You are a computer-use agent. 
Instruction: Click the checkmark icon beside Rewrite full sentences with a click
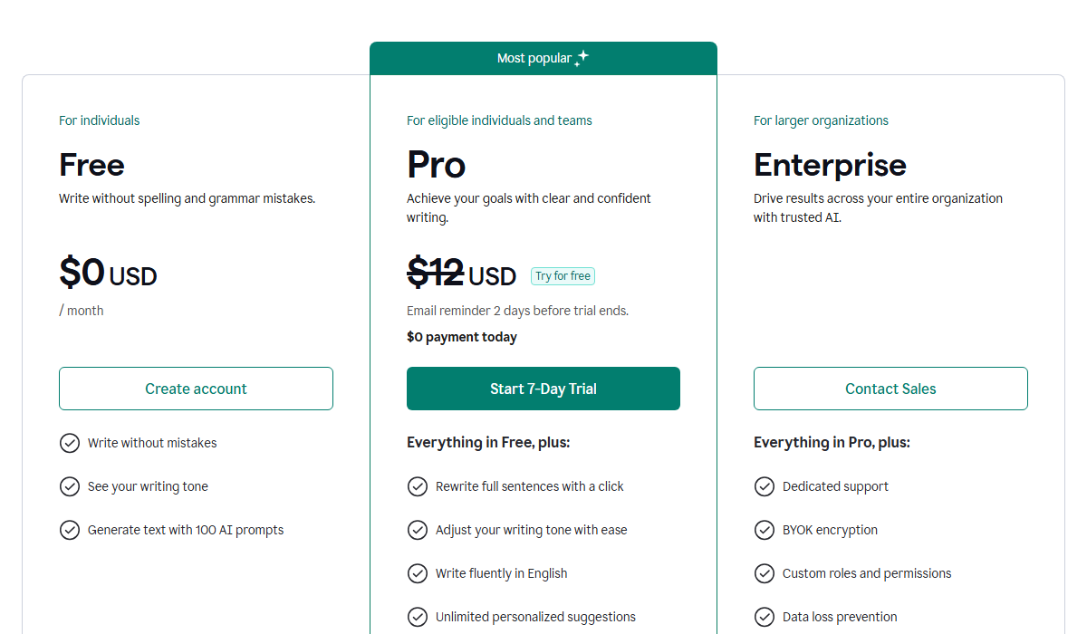(418, 486)
